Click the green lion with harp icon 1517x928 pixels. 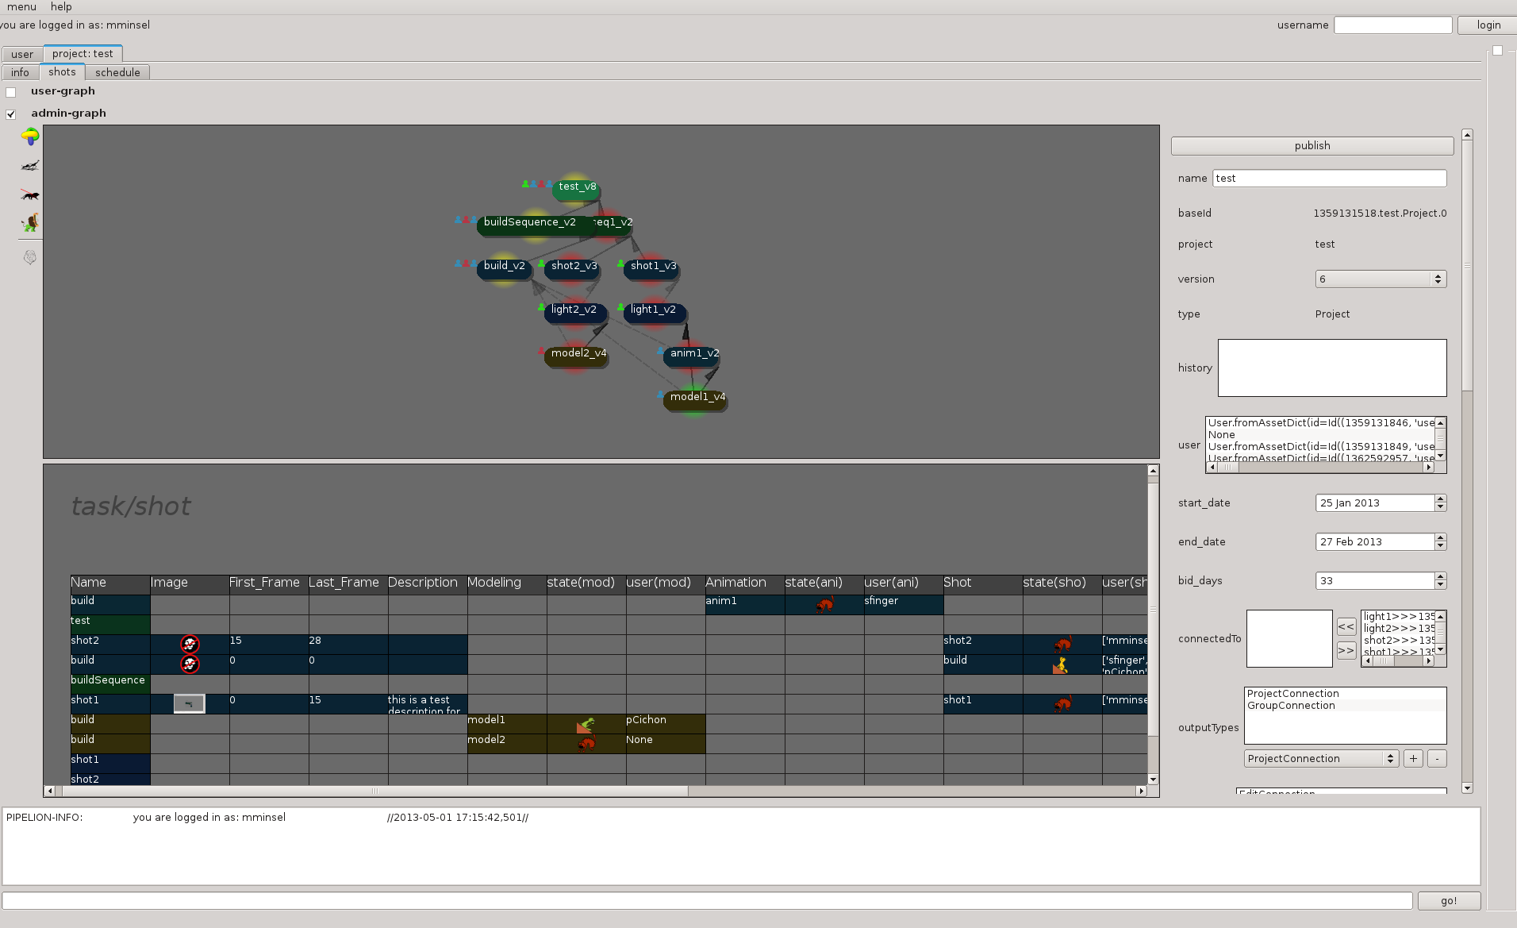click(30, 223)
